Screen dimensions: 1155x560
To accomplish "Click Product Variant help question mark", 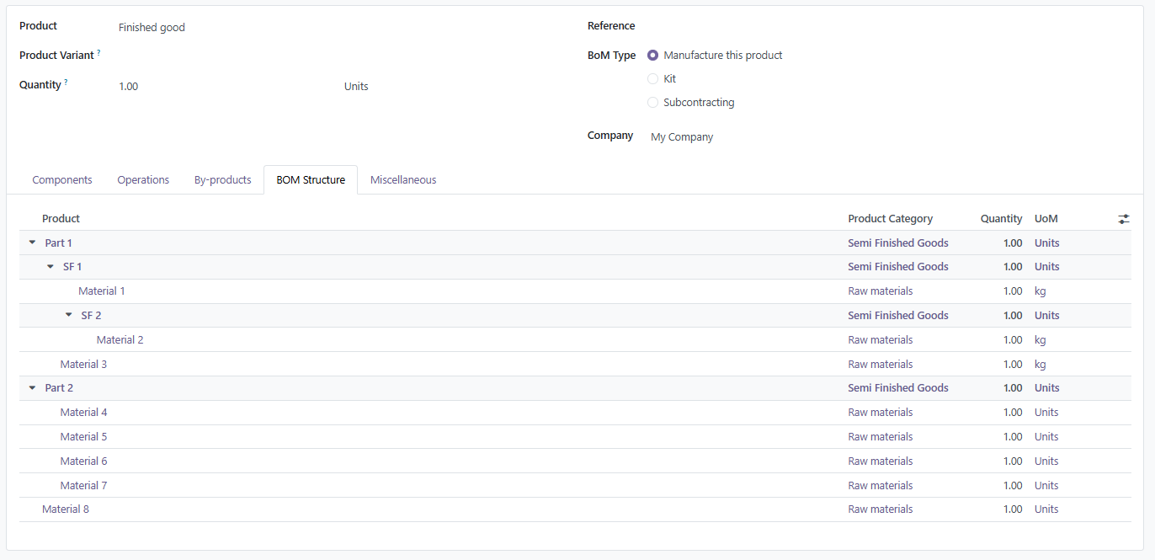I will [x=98, y=52].
